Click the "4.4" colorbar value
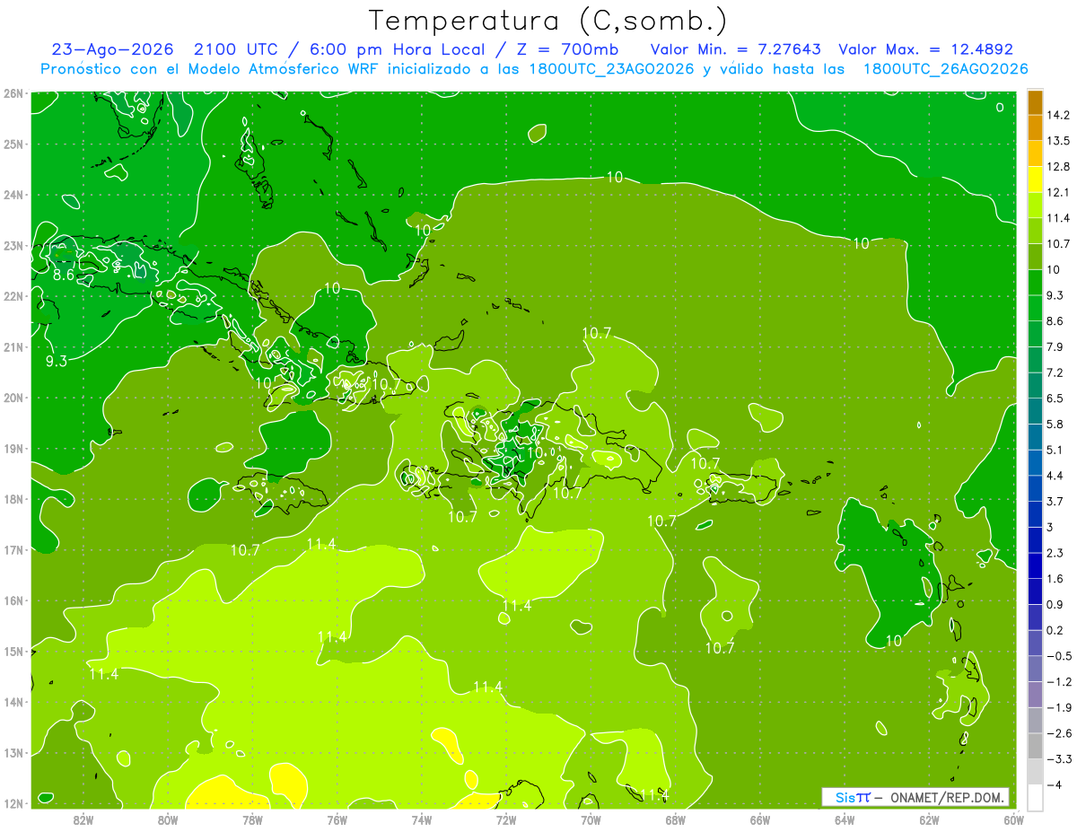 [x=1055, y=476]
